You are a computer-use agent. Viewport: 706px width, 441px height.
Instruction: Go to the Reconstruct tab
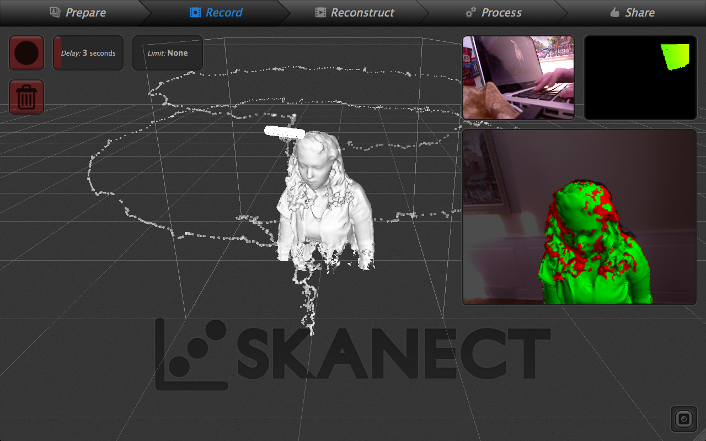point(355,12)
